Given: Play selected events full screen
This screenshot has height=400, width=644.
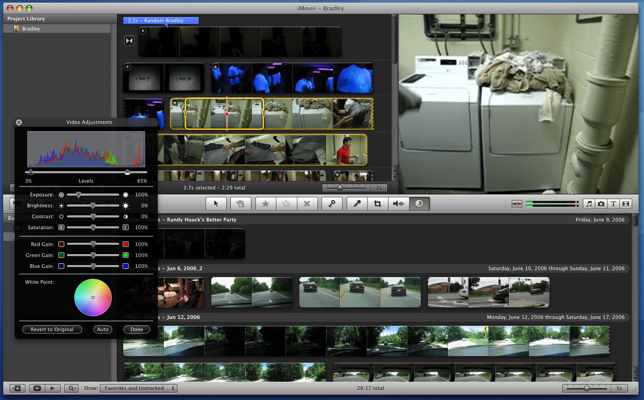Looking at the screenshot, I should coord(37,388).
